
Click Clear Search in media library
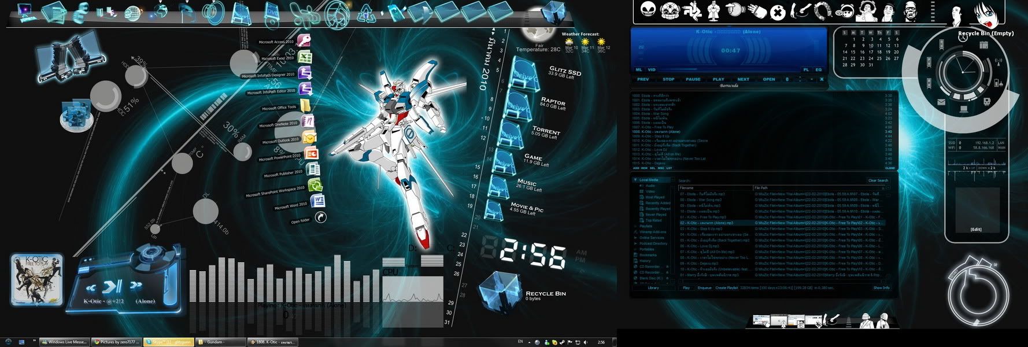coord(878,180)
